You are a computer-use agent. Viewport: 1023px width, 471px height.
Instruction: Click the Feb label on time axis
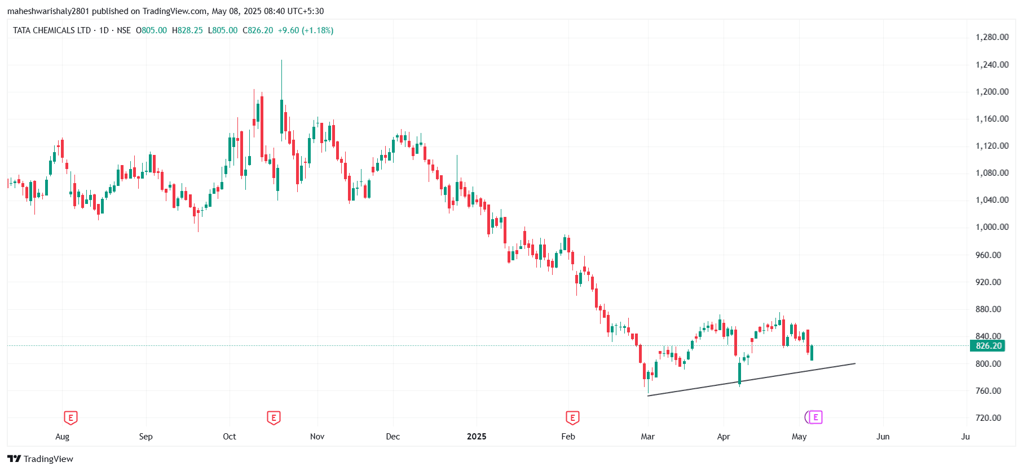568,437
